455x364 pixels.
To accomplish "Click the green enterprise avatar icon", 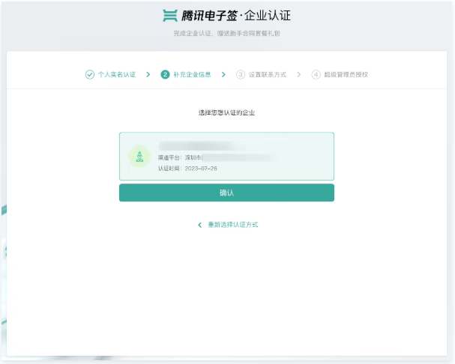I will coord(140,157).
